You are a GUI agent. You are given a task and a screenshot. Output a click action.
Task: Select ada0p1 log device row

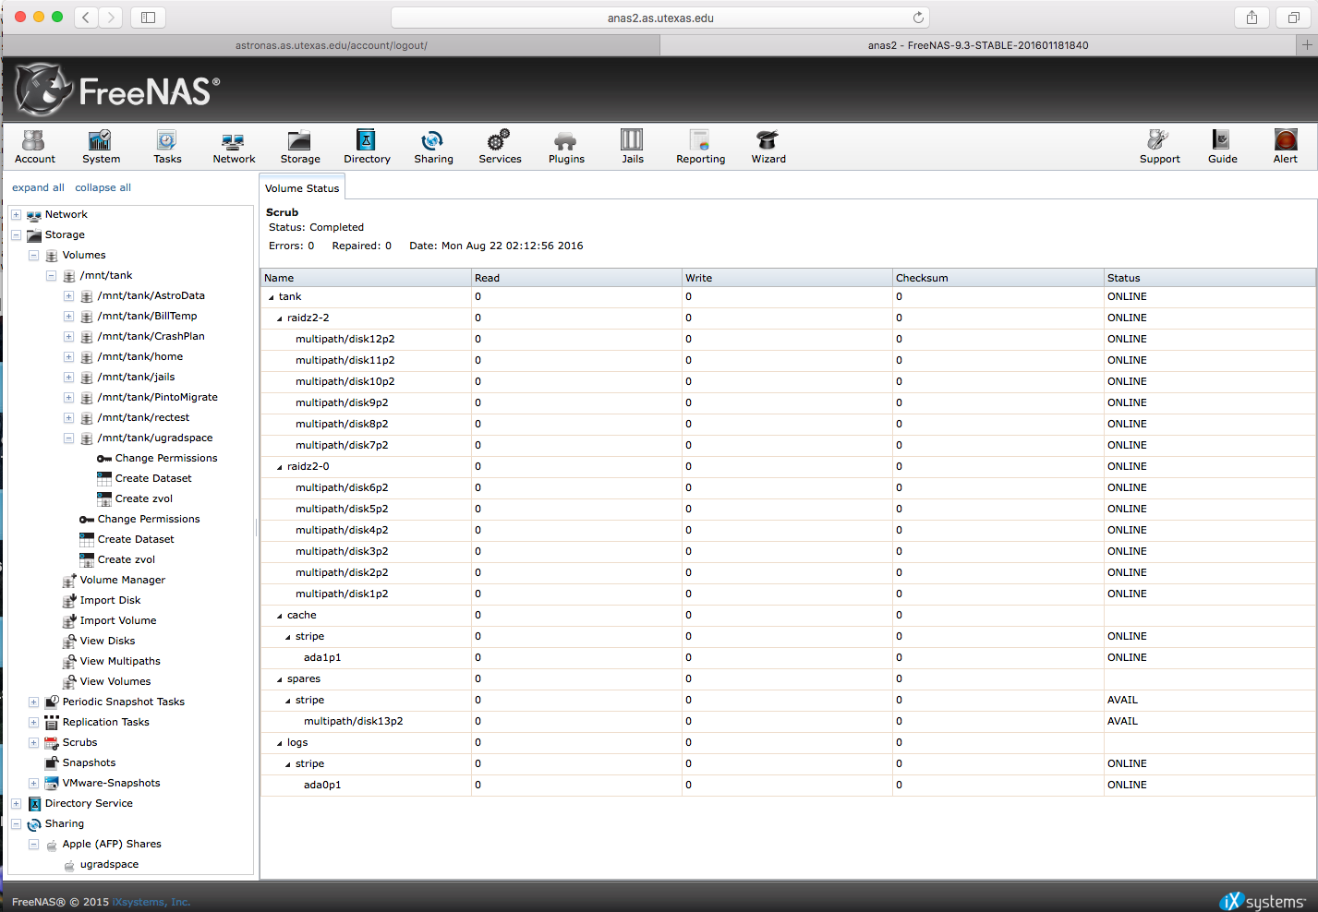point(788,785)
